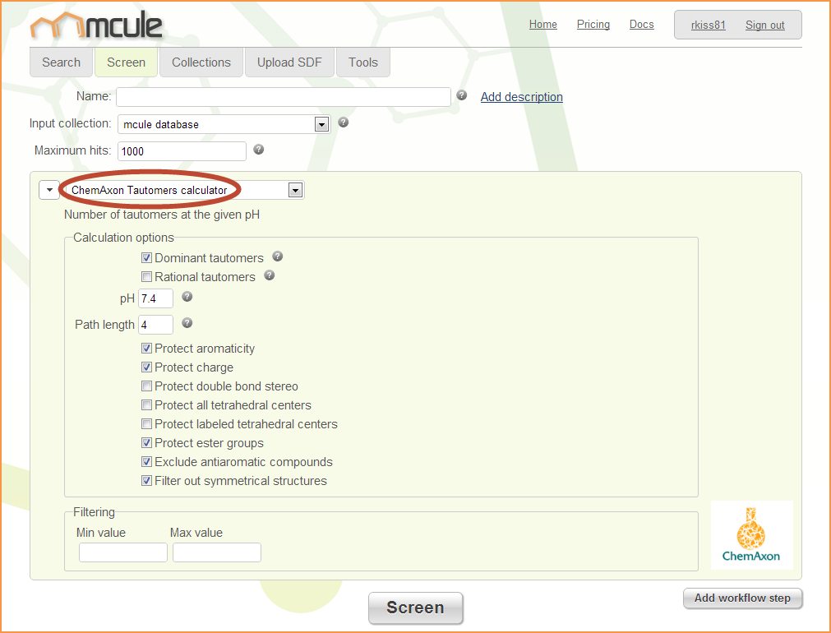Click the ChemAxon logo image
This screenshot has height=633, width=831.
pos(751,535)
